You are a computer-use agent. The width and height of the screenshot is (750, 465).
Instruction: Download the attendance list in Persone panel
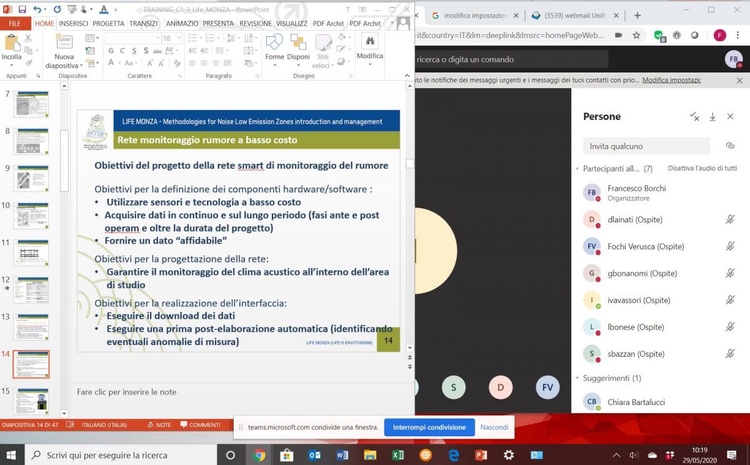(712, 117)
